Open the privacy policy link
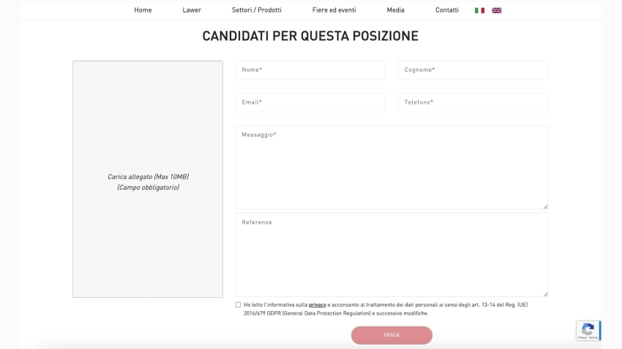 pyautogui.click(x=318, y=304)
